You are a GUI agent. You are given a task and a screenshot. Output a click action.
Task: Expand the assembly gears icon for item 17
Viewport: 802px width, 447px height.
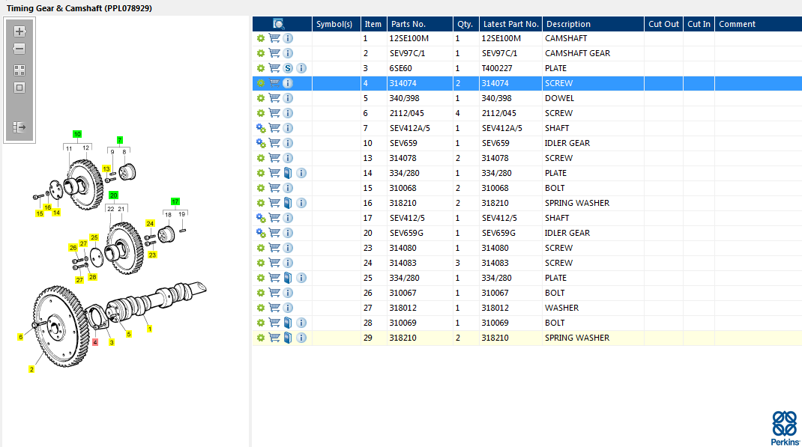tap(261, 218)
